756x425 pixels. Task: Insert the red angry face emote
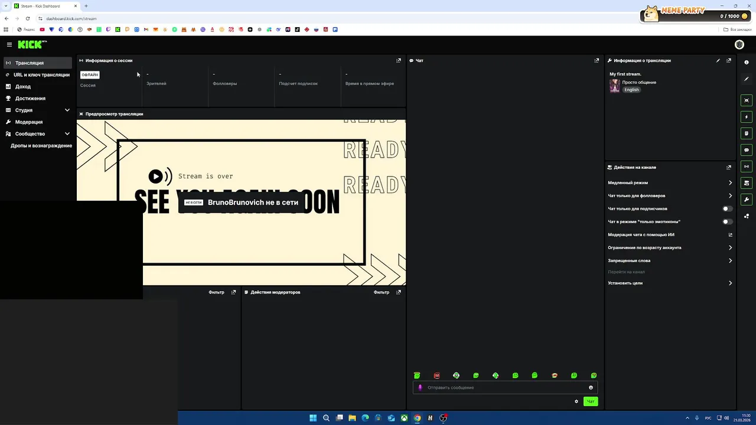tap(437, 375)
